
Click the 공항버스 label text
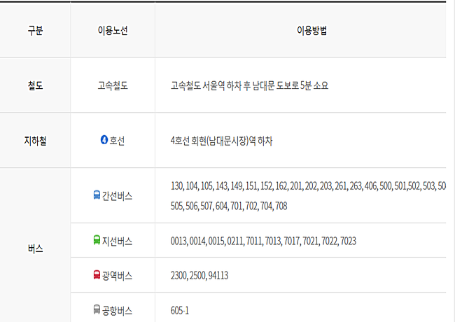(117, 311)
